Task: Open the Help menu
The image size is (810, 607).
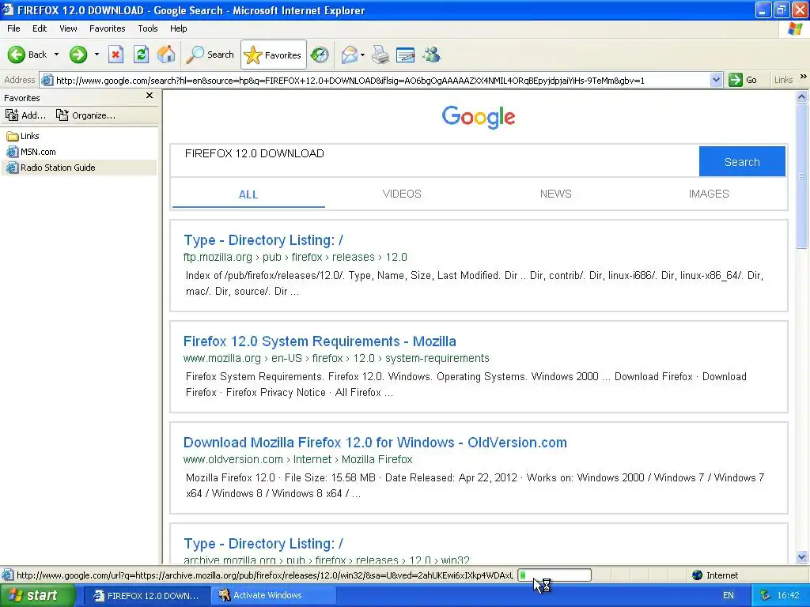Action: click(x=178, y=28)
